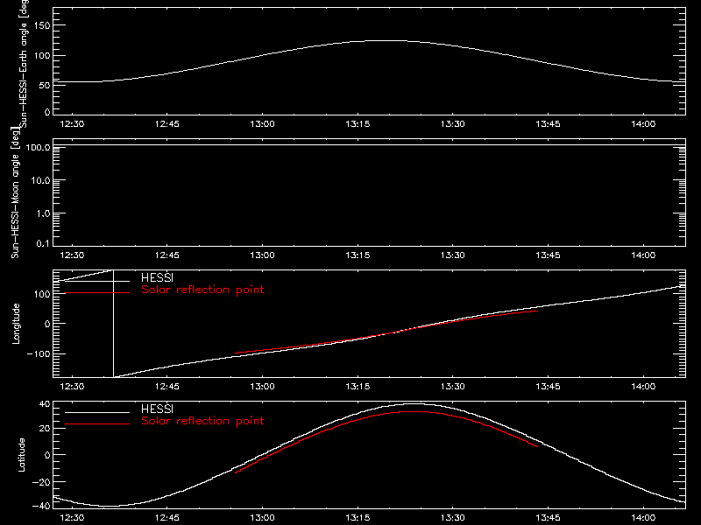Click 13:30 time label under Moon angle plot

(x=453, y=255)
